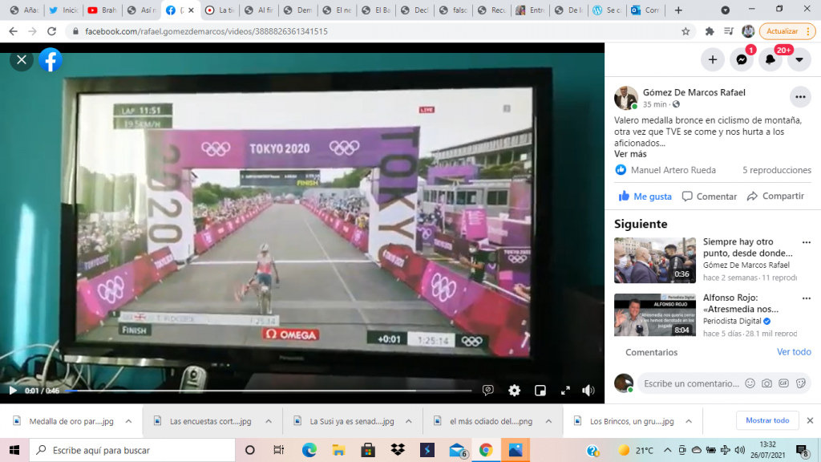
Task: Go to Facebook home via the logo
Action: coord(51,59)
